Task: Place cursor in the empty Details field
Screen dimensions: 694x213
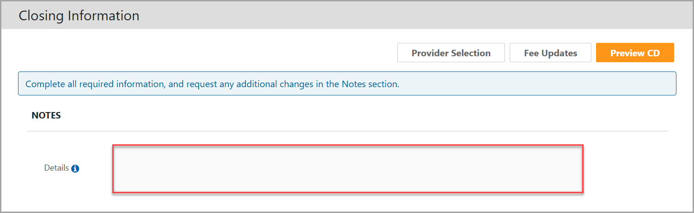Action: tap(347, 168)
